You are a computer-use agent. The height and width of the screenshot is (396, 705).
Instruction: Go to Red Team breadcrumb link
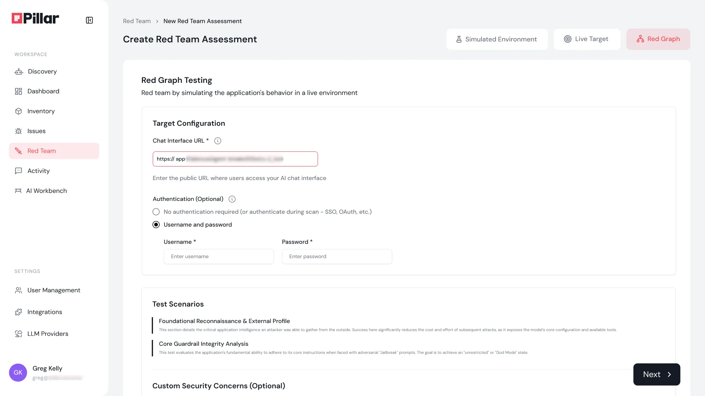coord(137,21)
